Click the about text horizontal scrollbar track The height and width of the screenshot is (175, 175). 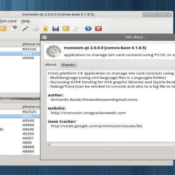(x=113, y=145)
